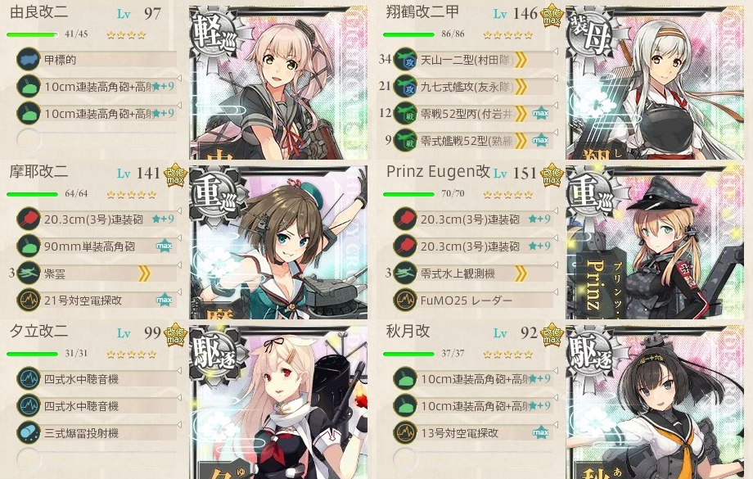Select 夕立改二's empty fourth equipment slot

coord(96,460)
